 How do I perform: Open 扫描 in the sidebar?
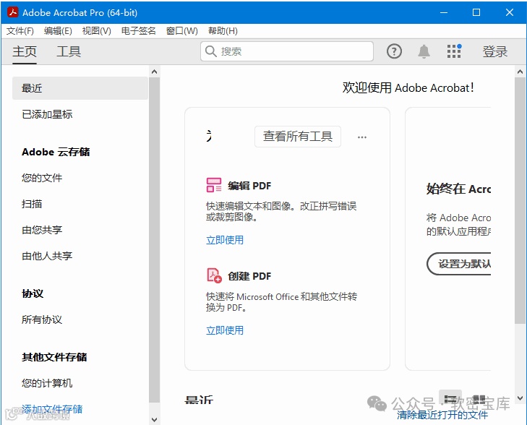click(x=32, y=204)
